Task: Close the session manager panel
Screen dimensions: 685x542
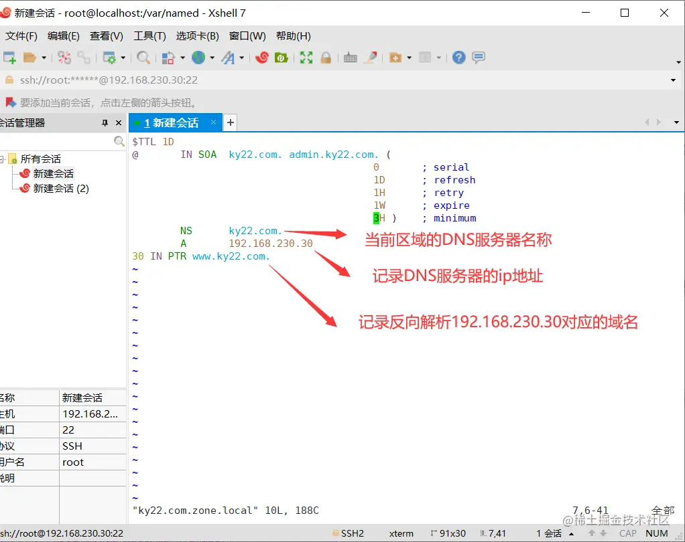Action: [x=119, y=123]
